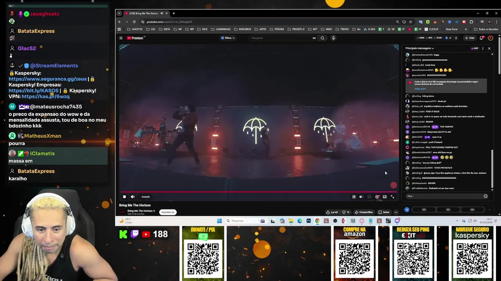Open the CDL bookmarks folder
The image size is (501, 281).
(151, 29)
